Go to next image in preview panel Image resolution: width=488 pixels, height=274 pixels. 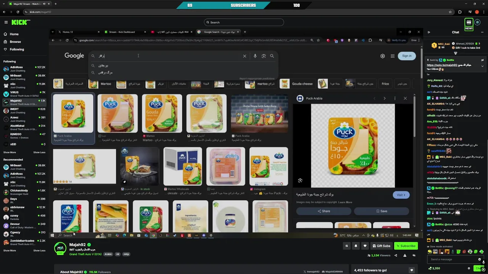point(384,98)
